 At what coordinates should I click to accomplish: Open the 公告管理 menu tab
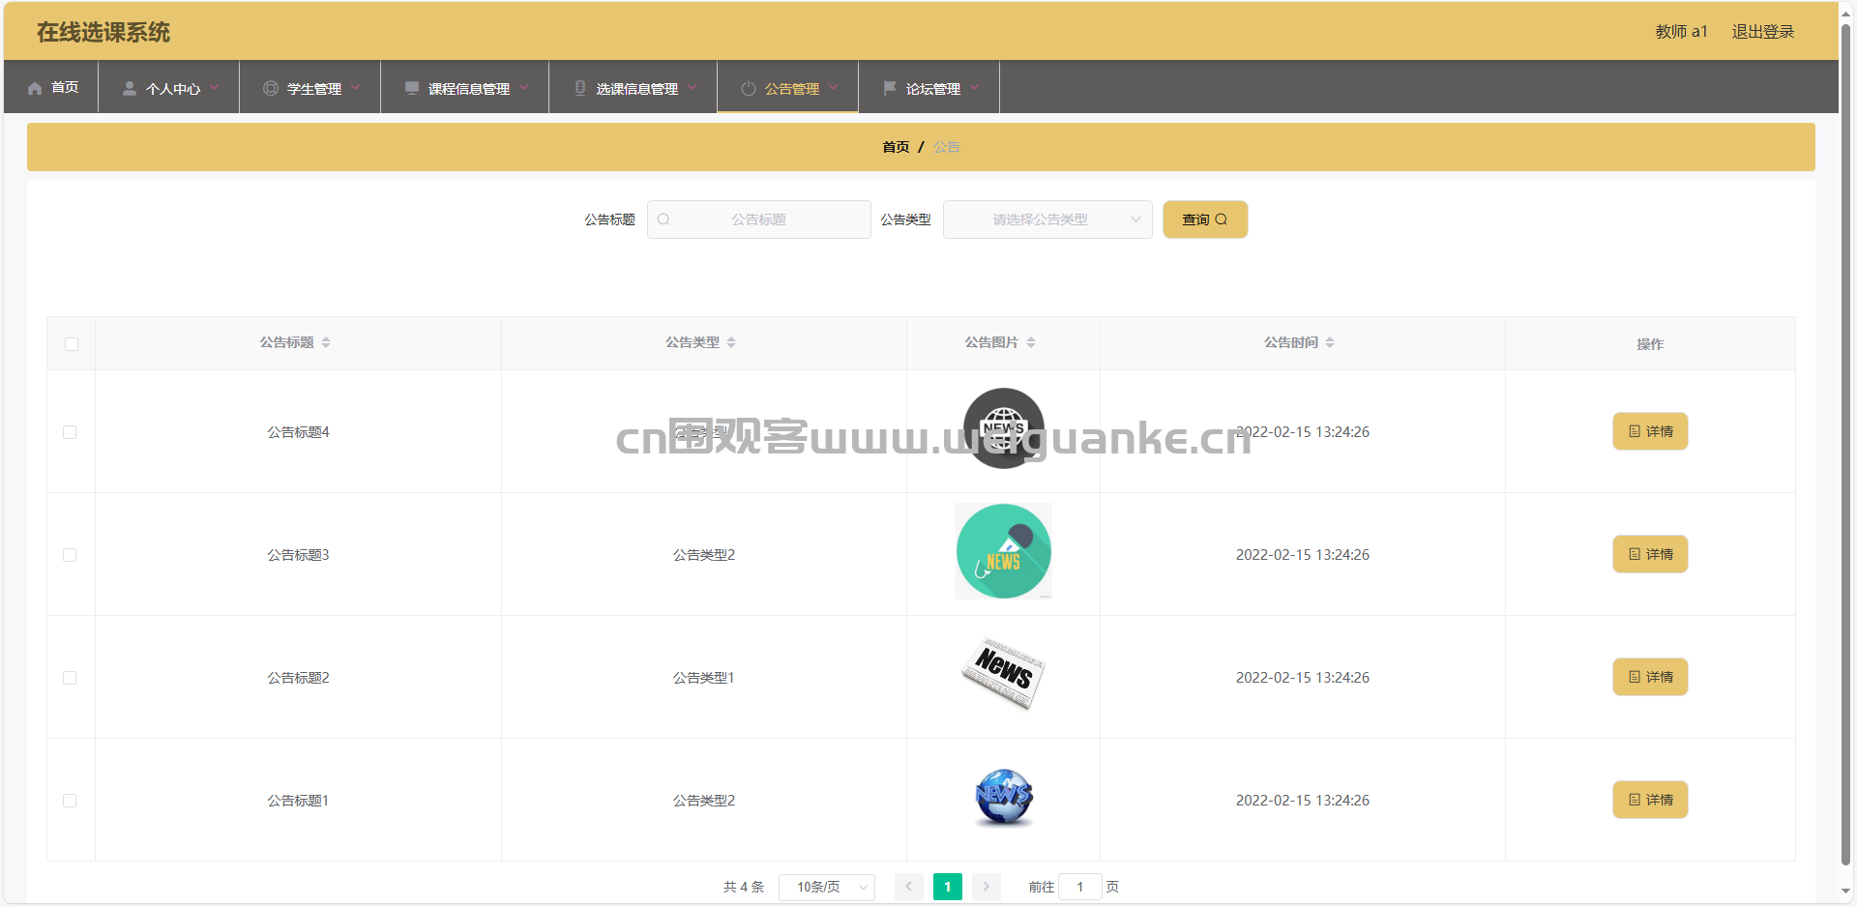click(790, 88)
